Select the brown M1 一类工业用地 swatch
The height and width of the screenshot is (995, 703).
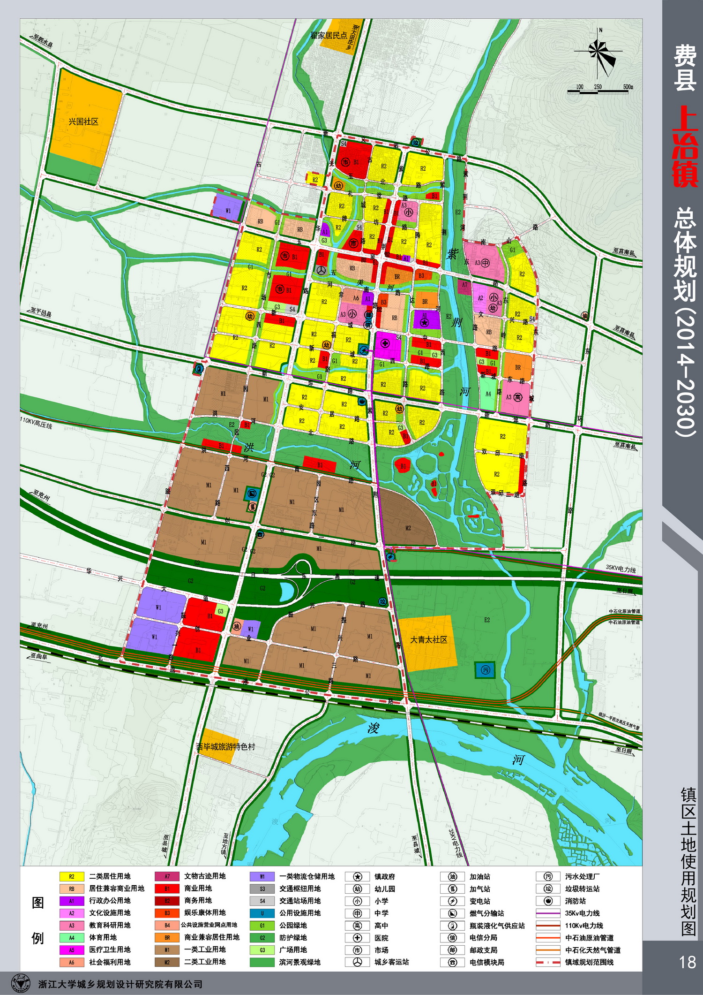167,950
